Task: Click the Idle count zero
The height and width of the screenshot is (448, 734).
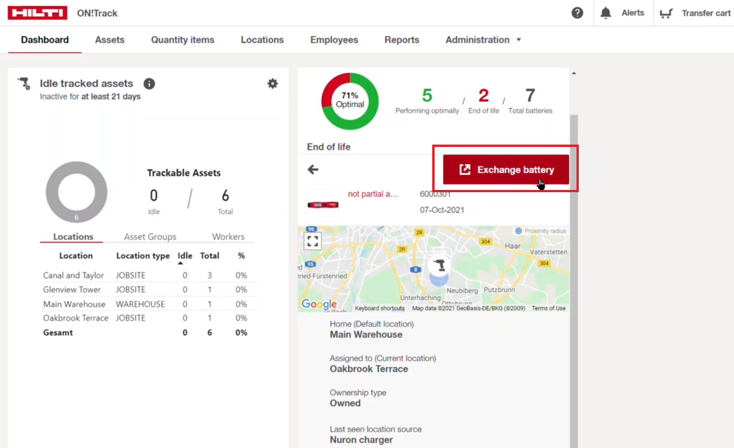Action: tap(154, 196)
